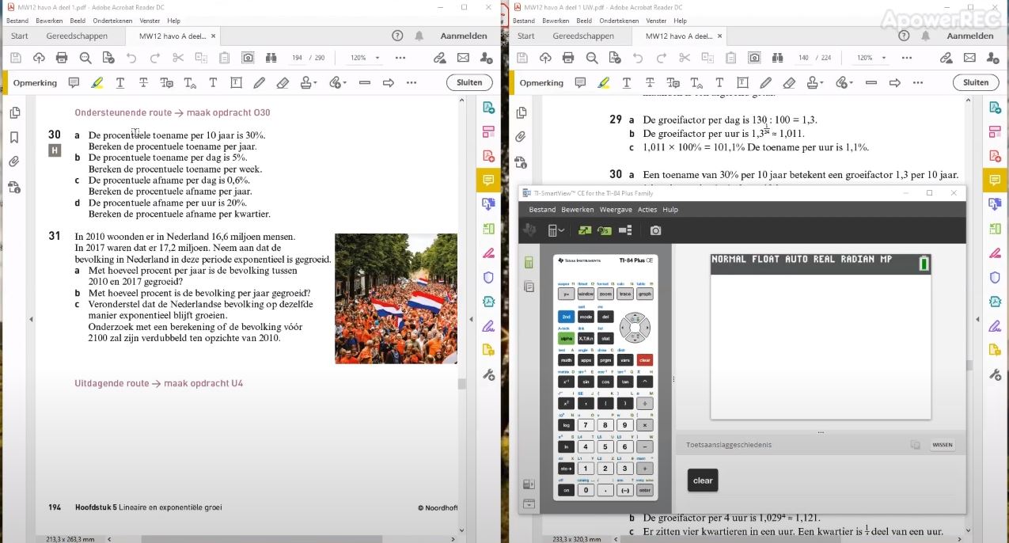1009x543 pixels.
Task: Click the share link icon in right Acrobat window
Action: [x=946, y=58]
